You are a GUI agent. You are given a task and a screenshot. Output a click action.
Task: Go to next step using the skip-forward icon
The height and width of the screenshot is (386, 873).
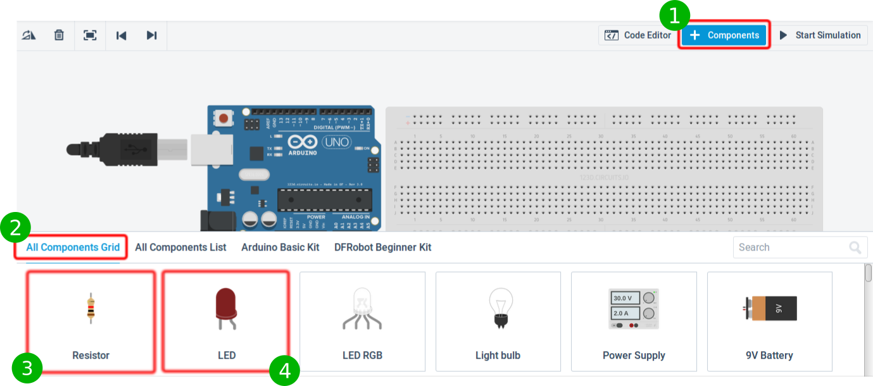pos(151,35)
